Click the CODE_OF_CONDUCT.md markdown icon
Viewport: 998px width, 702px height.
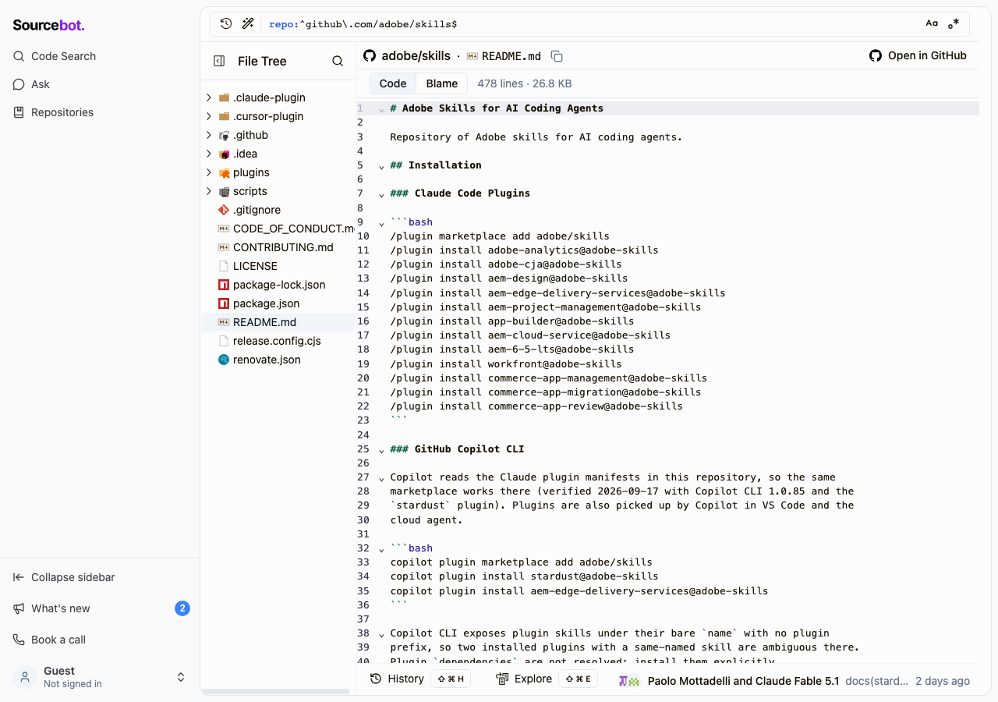click(x=224, y=229)
